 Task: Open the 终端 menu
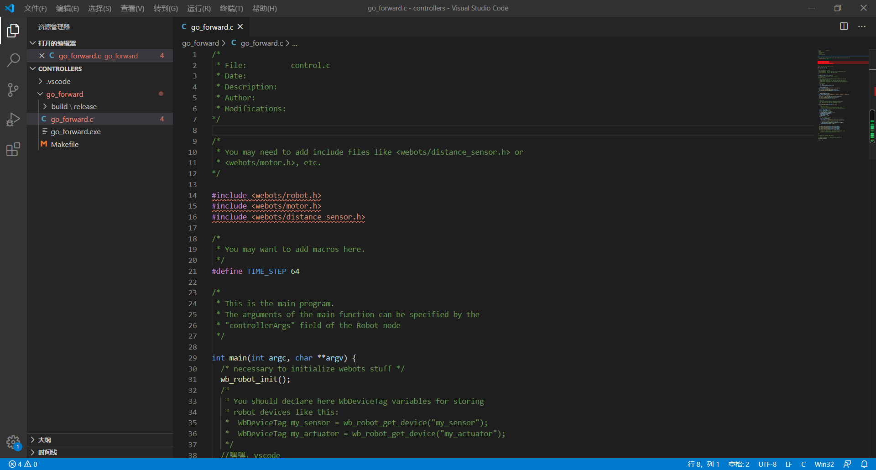[x=231, y=8]
